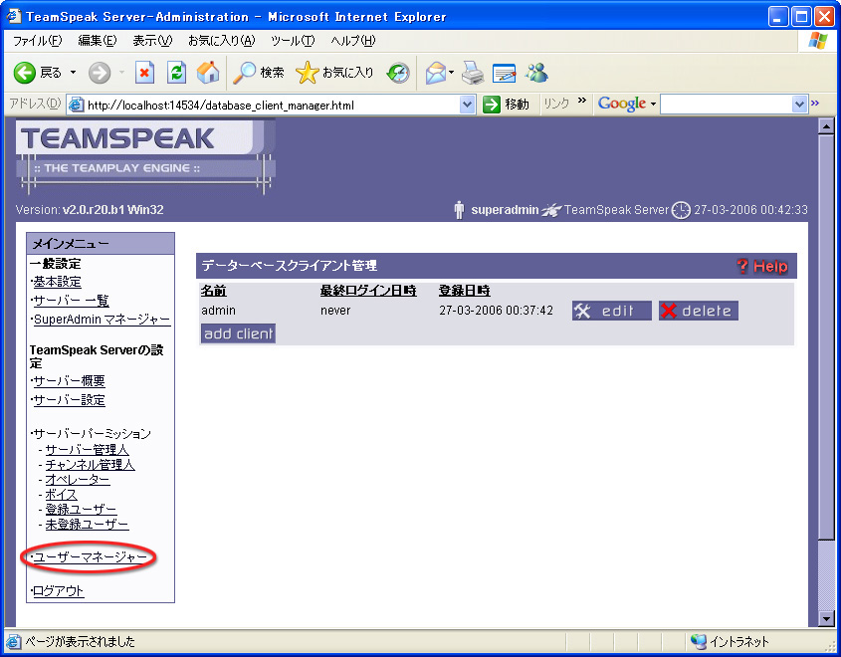The width and height of the screenshot is (841, 657).
Task: Open the 編集(E) menu
Action: (98, 41)
